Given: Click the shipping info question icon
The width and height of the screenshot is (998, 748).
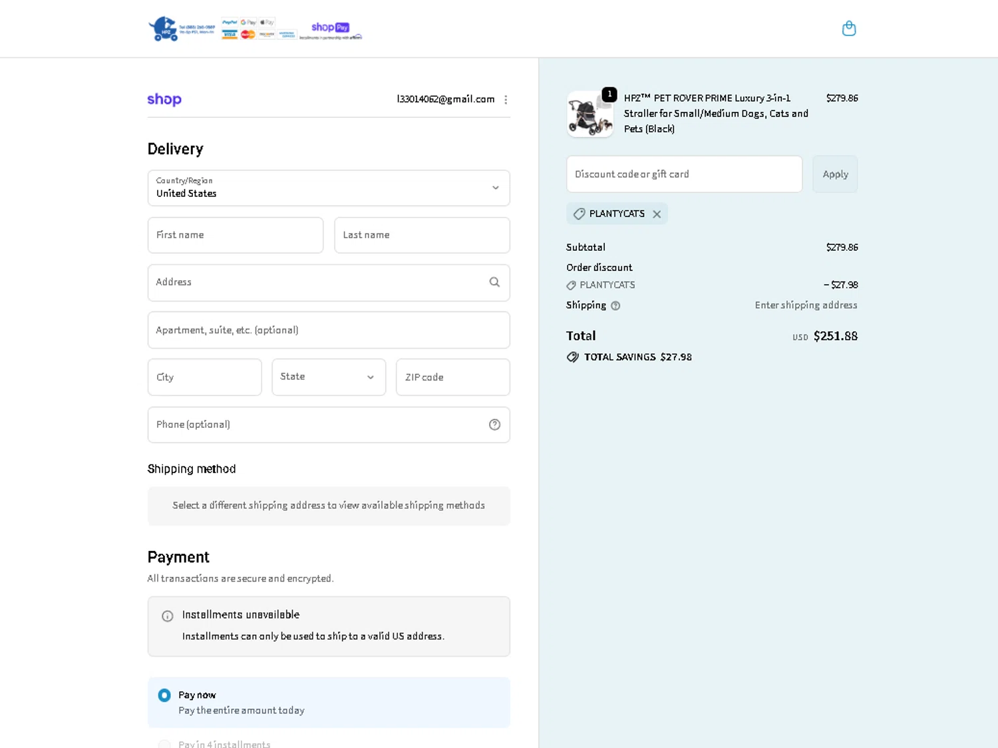Looking at the screenshot, I should (615, 306).
